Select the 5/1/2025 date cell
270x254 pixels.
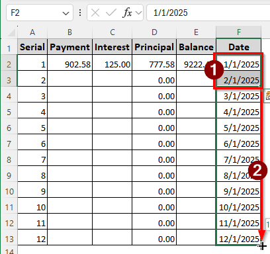point(239,126)
